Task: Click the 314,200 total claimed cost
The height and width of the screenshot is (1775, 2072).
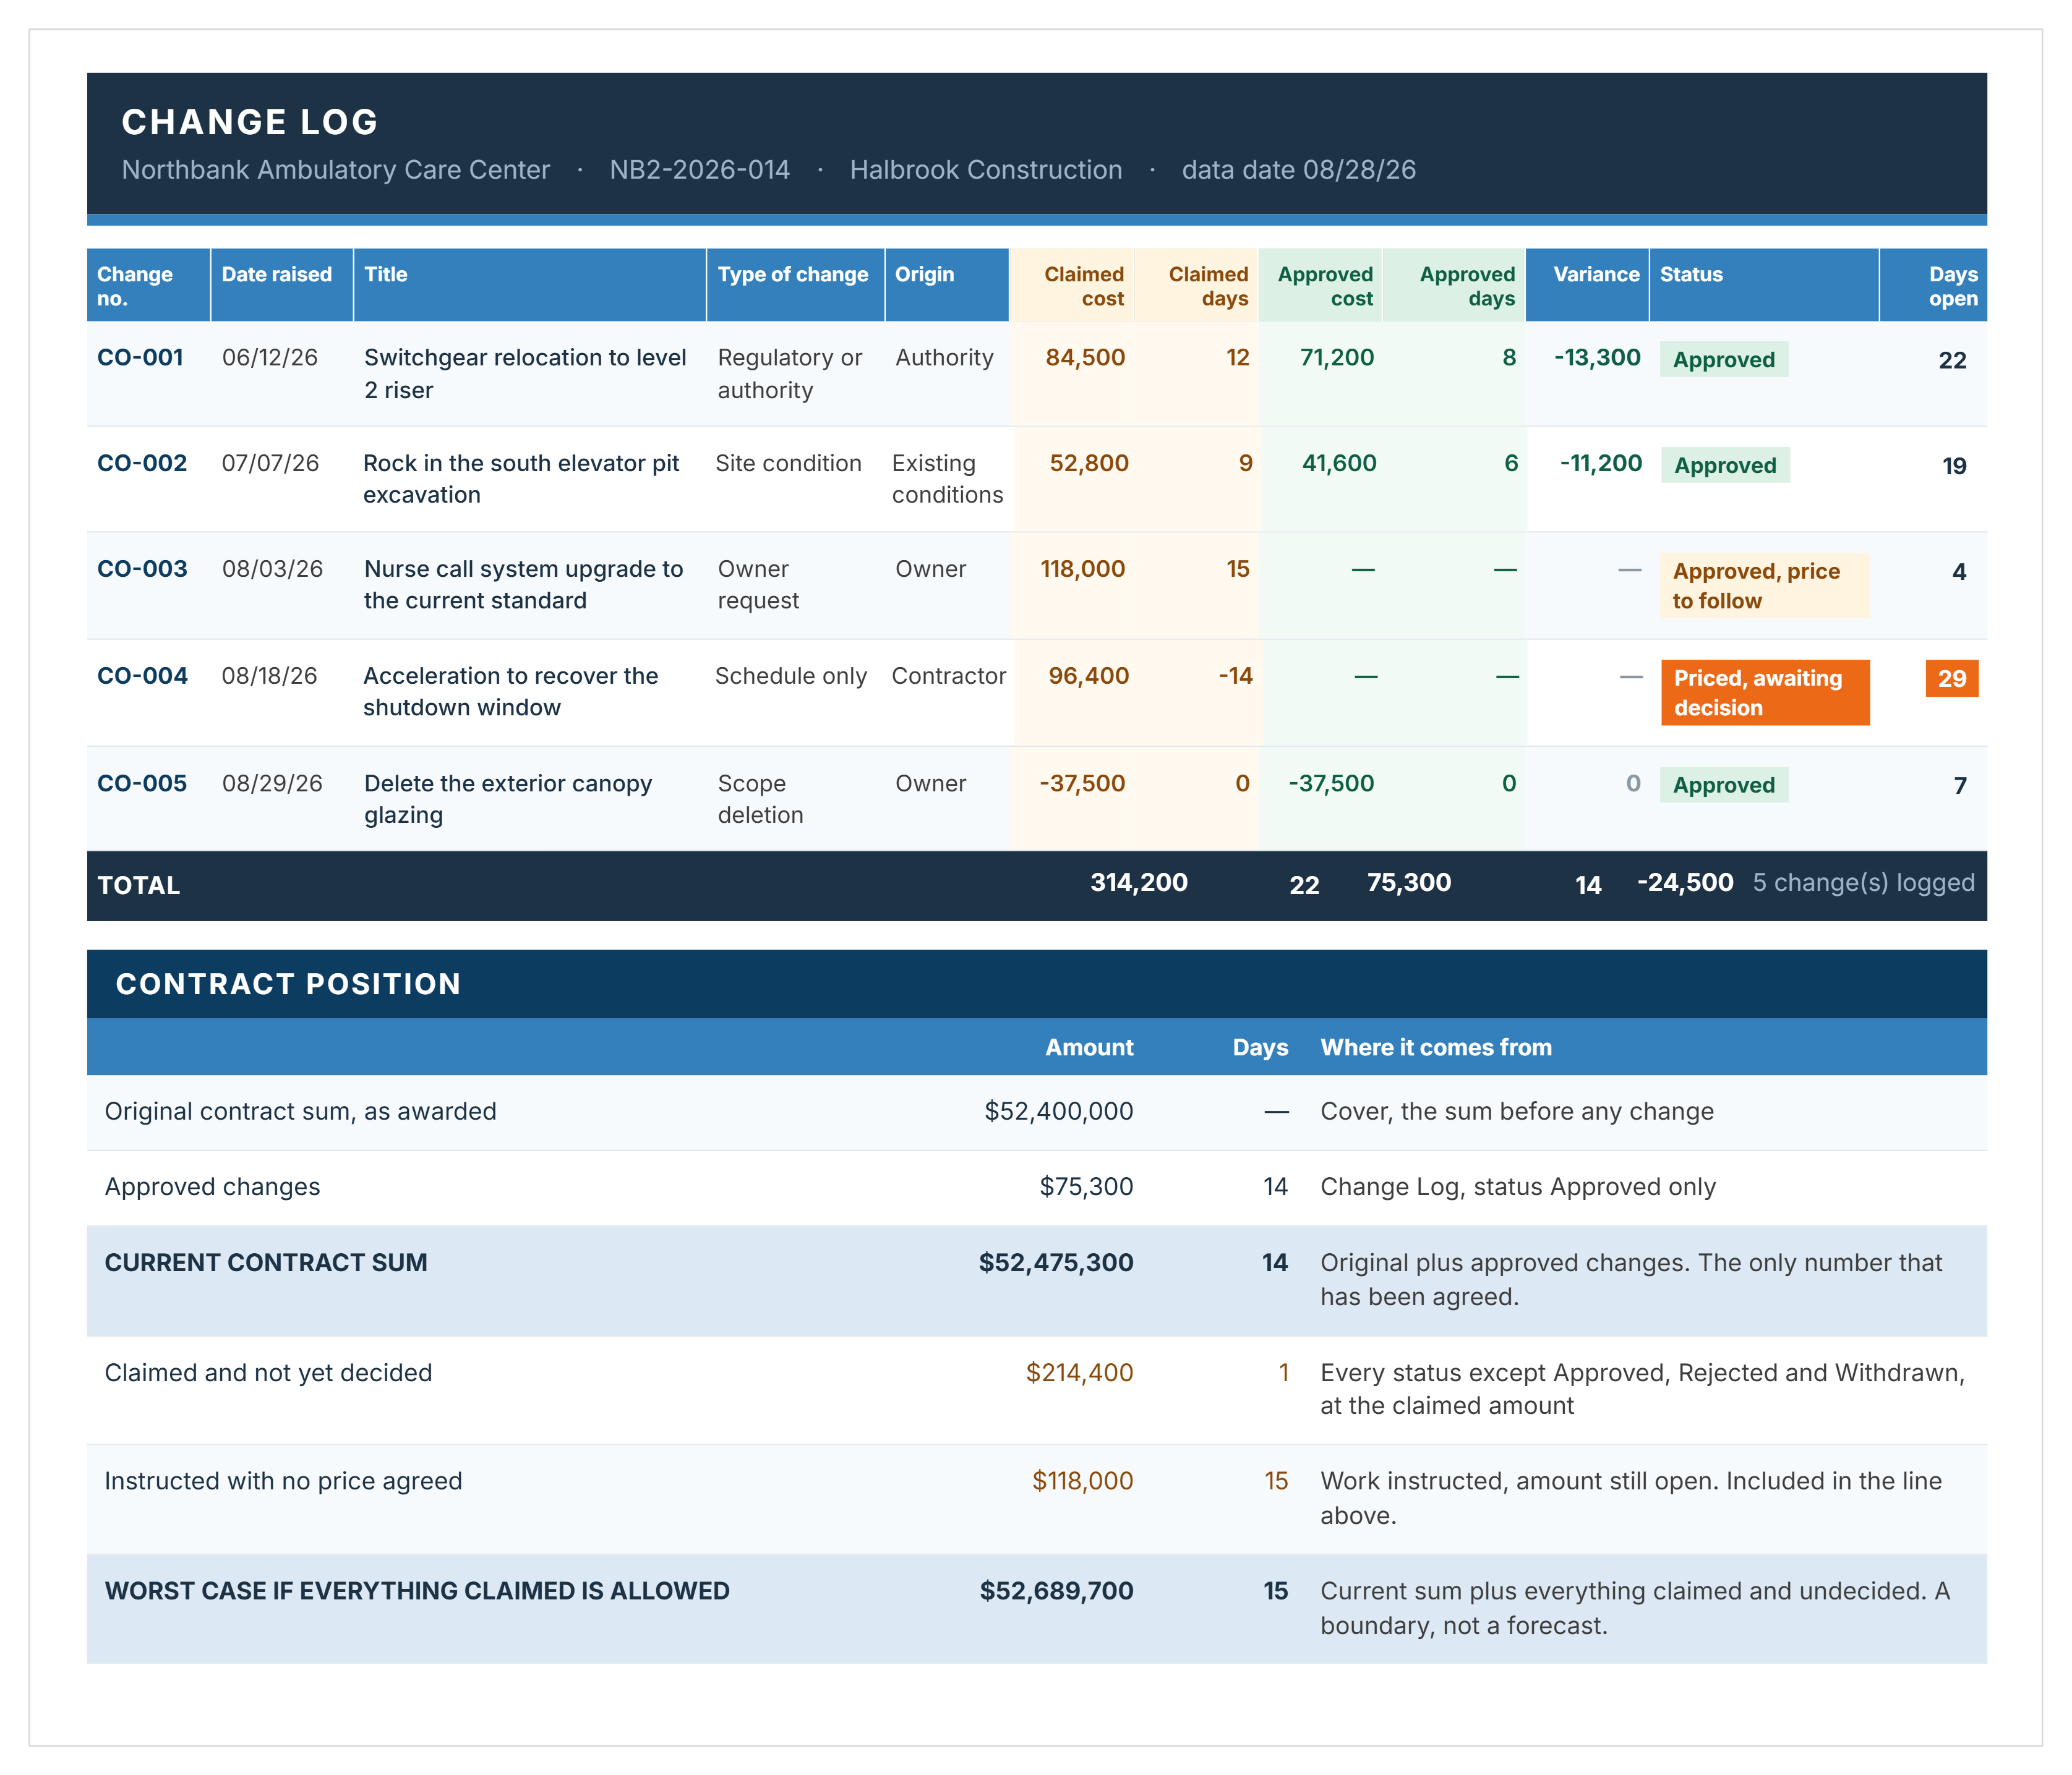Action: [x=1139, y=882]
